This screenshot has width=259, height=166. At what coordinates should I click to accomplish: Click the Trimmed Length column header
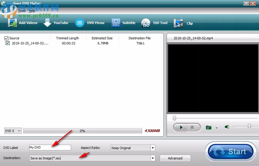coord(67,38)
